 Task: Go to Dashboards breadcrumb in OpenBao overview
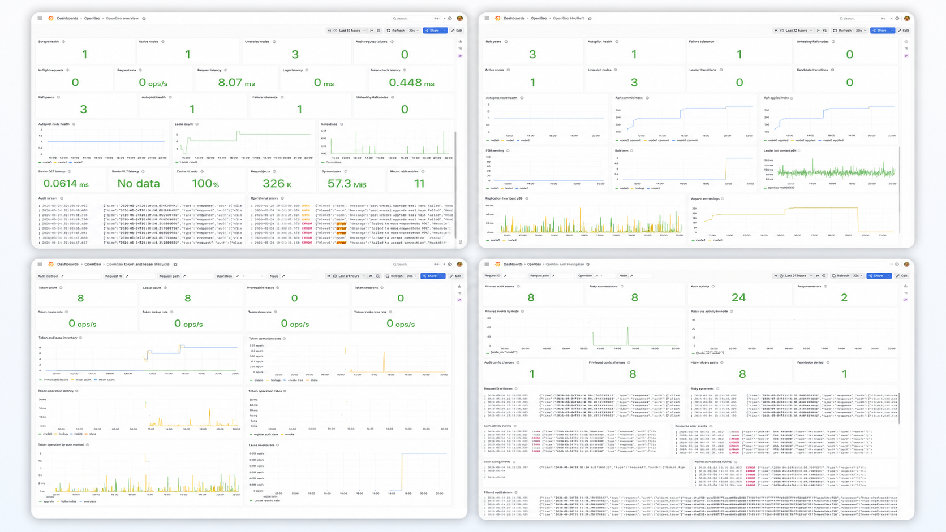67,18
